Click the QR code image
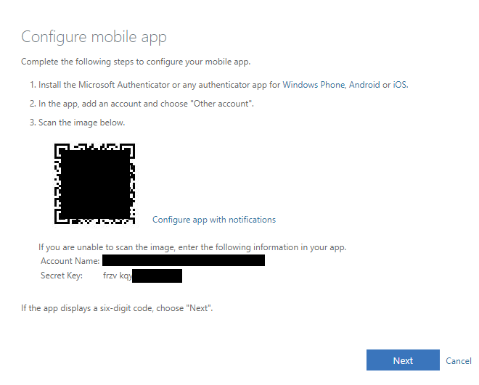Viewport: 479px width, 385px height. [94, 183]
